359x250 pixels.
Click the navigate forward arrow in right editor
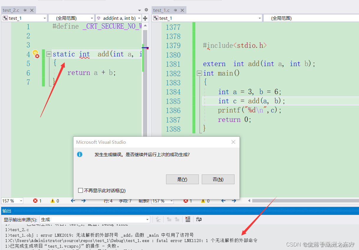point(234,201)
